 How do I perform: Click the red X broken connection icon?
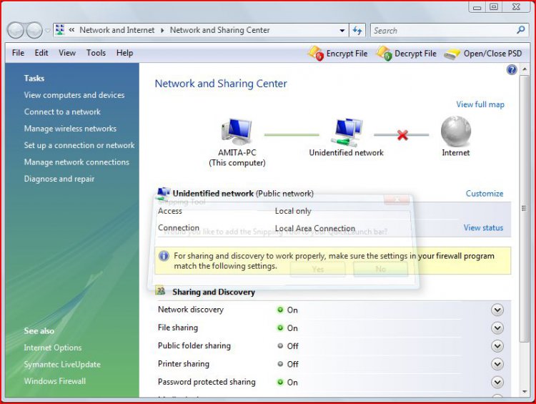click(402, 134)
